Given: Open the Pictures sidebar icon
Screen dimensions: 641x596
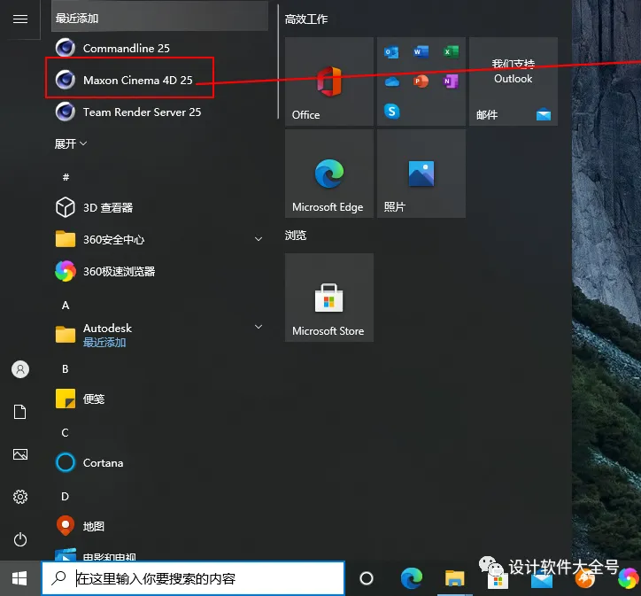Looking at the screenshot, I should point(20,454).
